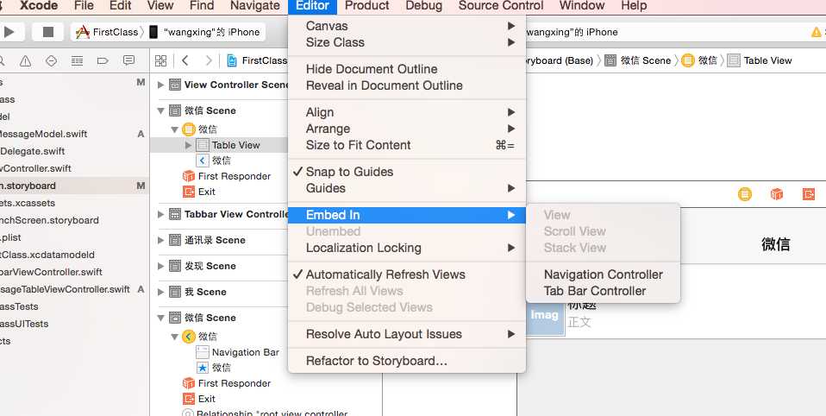
Task: Open the sageTableViewController.swift file
Action: [x=65, y=289]
